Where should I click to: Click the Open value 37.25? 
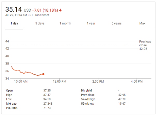click(47, 91)
